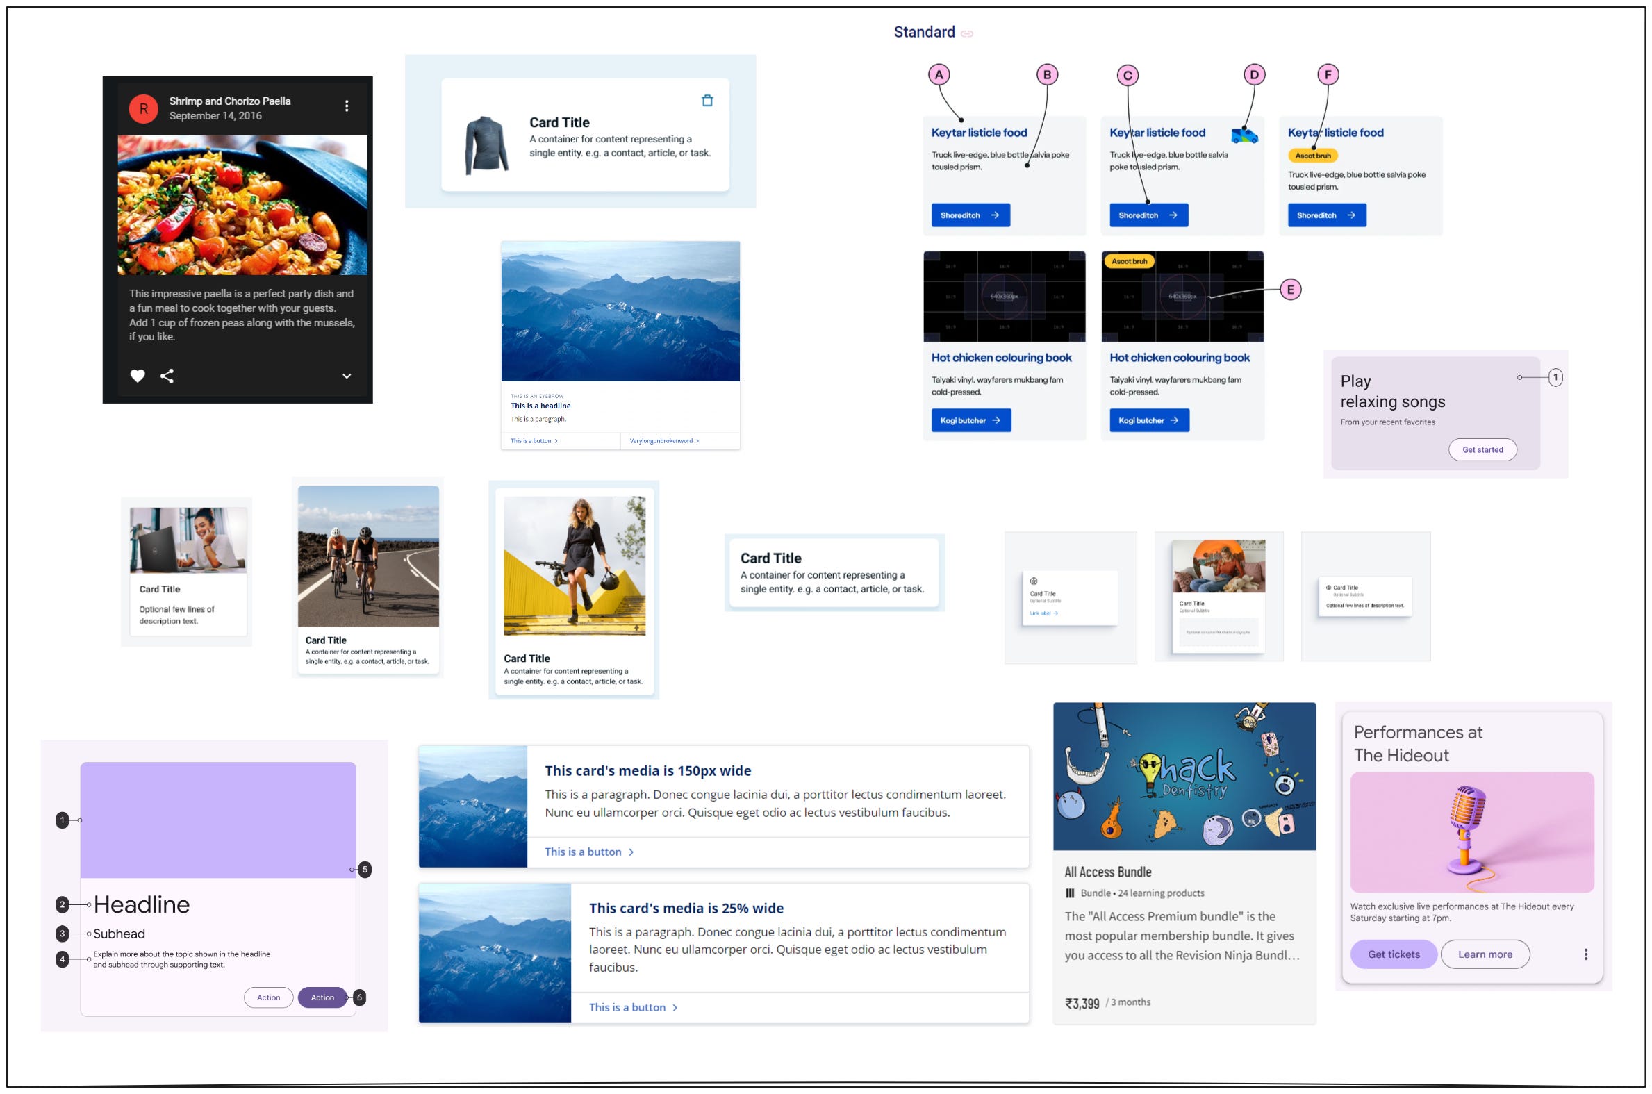1652x1094 pixels.
Task: Click the arrow icon inside the Shoreditch button
Action: (x=996, y=215)
